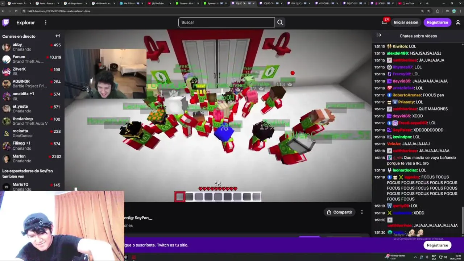Switch to the cold meat browser tab

tap(19, 3)
